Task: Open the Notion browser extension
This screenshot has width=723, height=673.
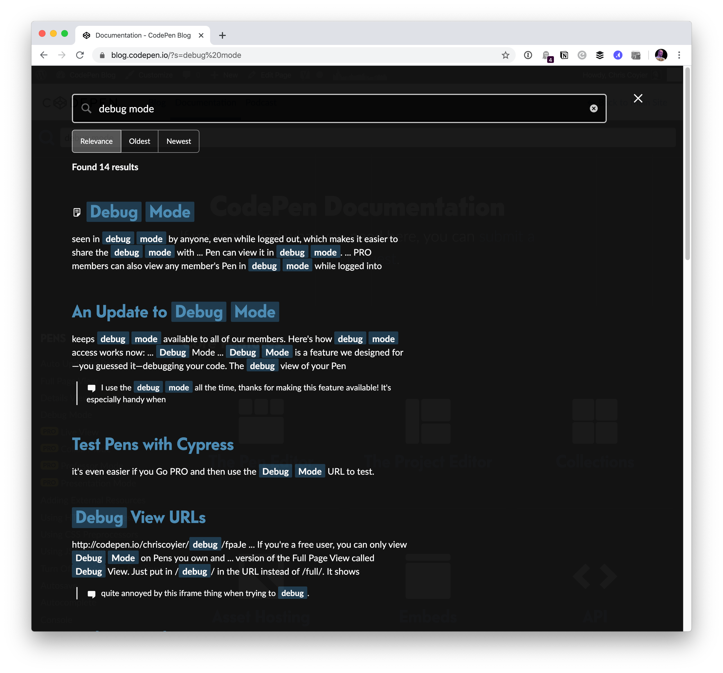Action: click(x=564, y=55)
